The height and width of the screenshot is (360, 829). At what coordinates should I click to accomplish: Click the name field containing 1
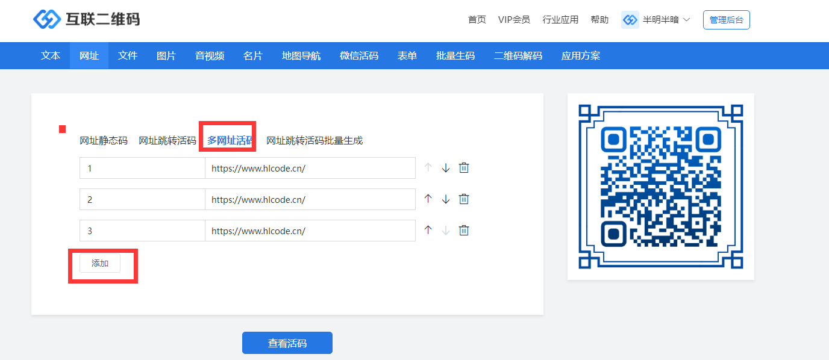point(142,168)
